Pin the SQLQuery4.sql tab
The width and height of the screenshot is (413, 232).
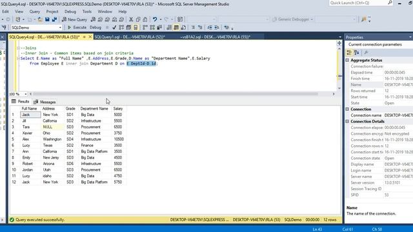coord(85,37)
